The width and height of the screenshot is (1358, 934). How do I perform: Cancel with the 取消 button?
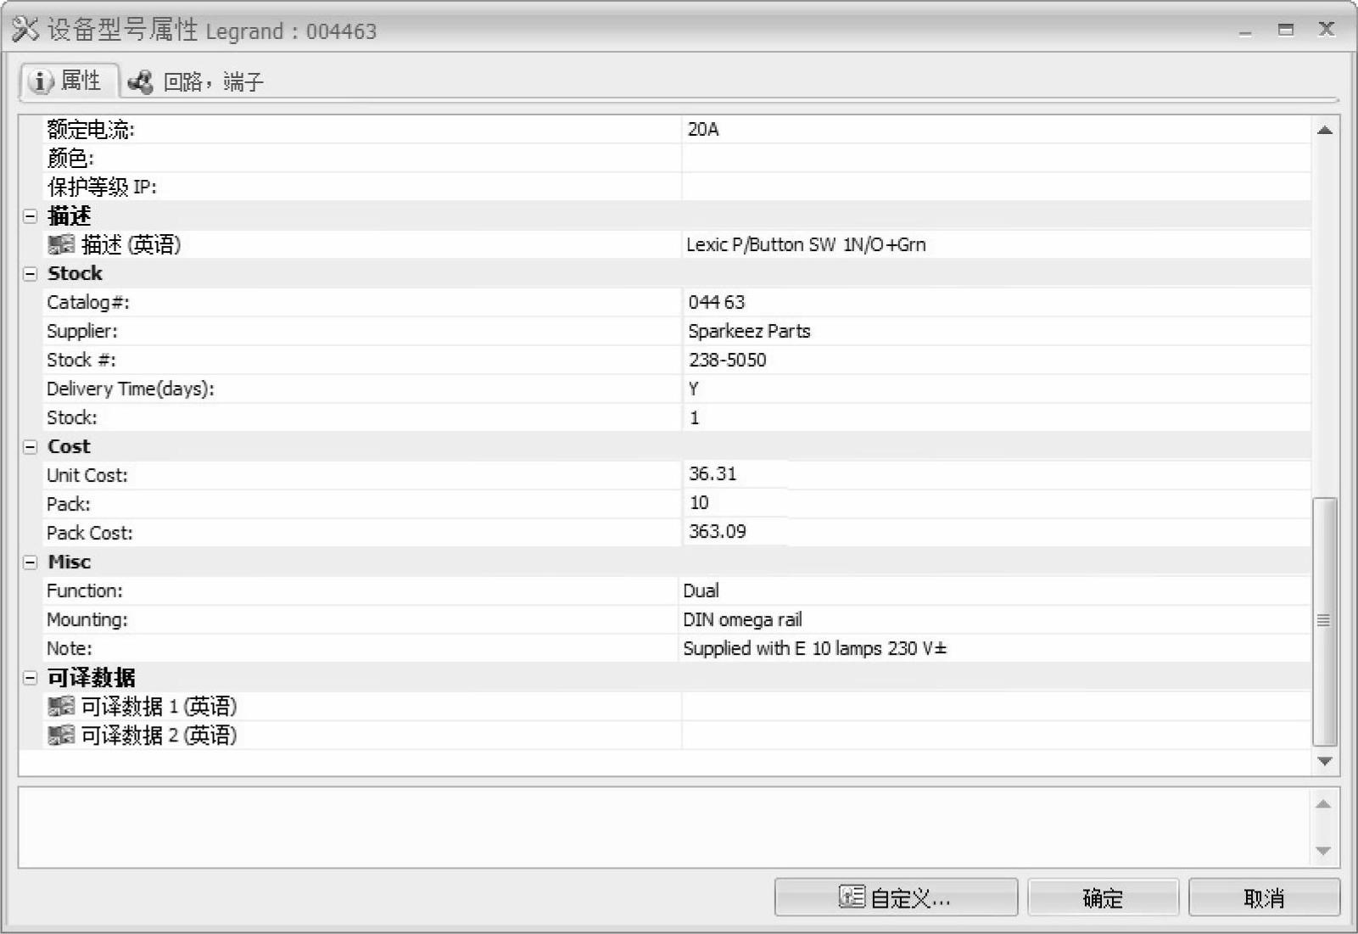1264,898
